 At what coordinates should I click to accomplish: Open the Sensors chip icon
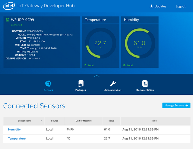pyautogui.click(x=48, y=84)
